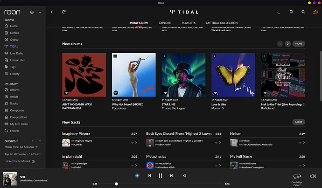Add a new playlist with plus icon
322x188 pixels.
pyautogui.click(x=32, y=140)
